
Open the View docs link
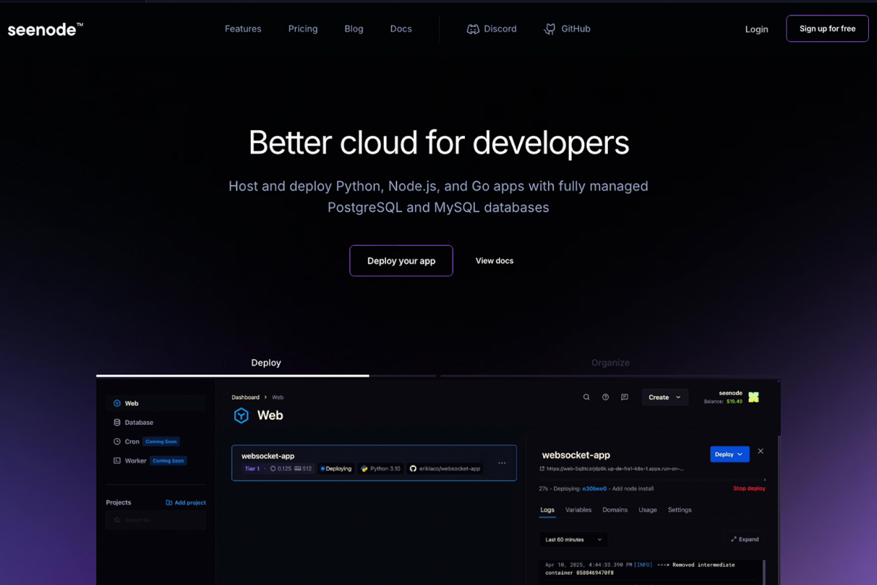point(494,260)
